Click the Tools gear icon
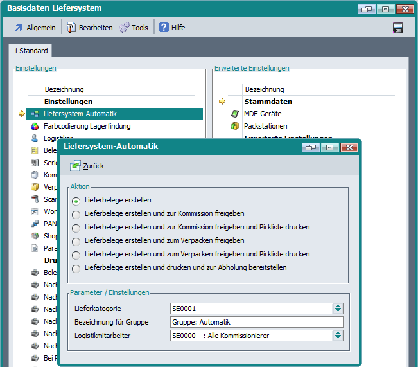Screen dimensions: 418x367 [124, 28]
